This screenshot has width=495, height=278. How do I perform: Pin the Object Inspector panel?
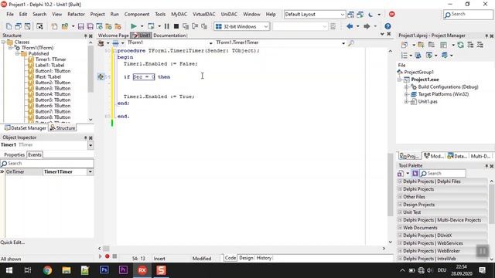(85, 137)
